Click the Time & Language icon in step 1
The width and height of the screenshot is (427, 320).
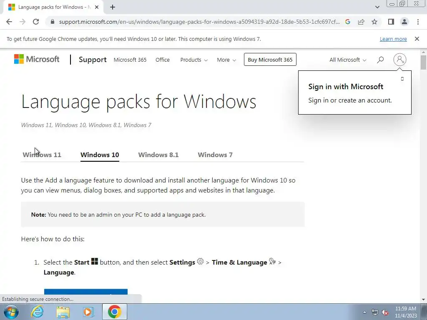(272, 261)
